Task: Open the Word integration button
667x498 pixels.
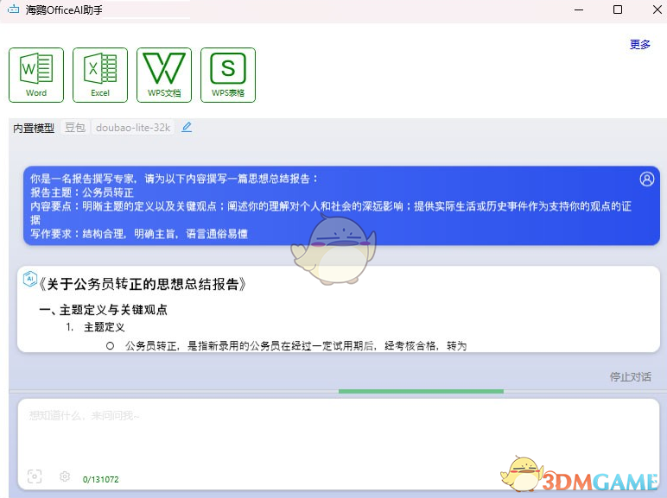Action: point(36,75)
